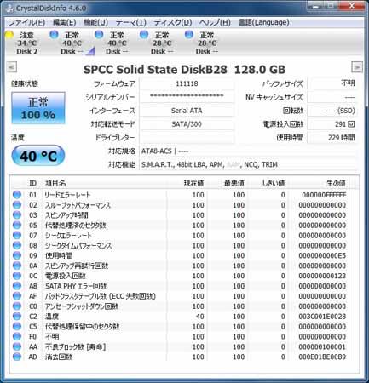This screenshot has width=369, height=383.
Task: Select raw value 000000100001
Action: tap(322, 346)
